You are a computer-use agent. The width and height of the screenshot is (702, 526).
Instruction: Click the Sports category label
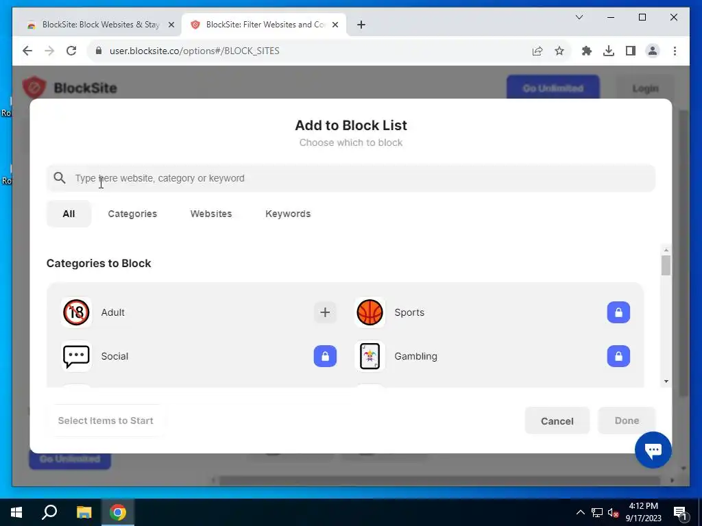(409, 312)
